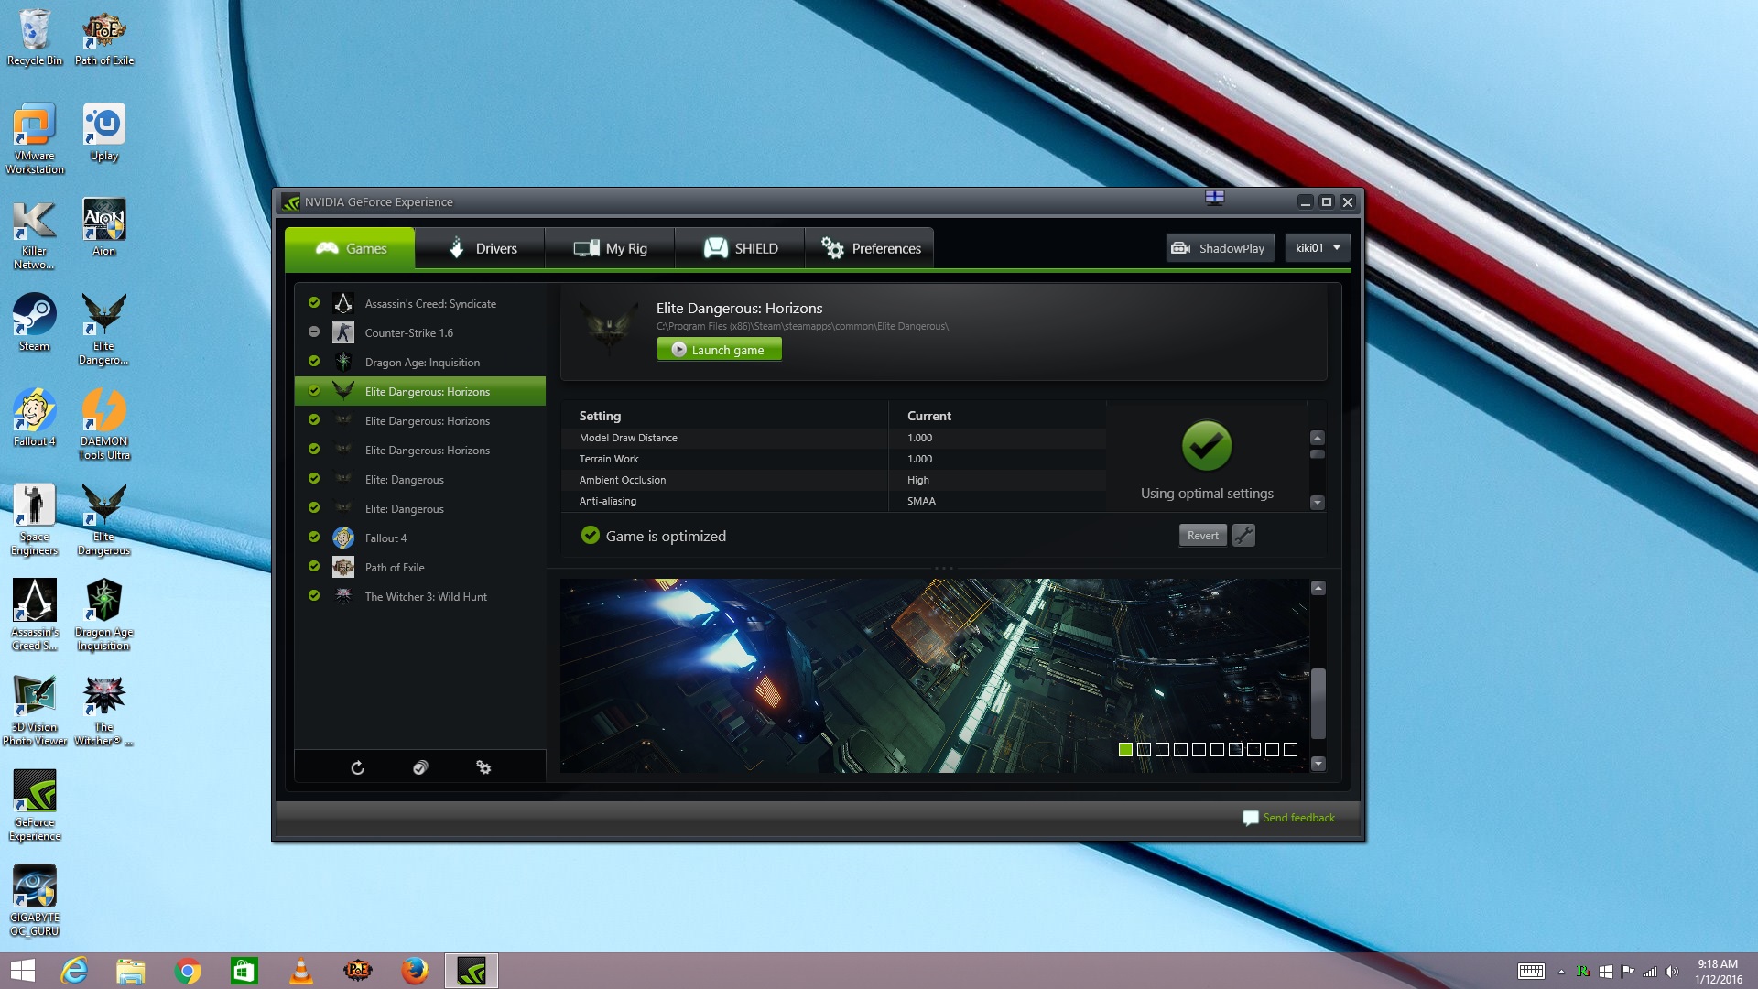Click status indicator beside Counter-Strike 1.6
Viewport: 1758px width, 989px height.
314,331
